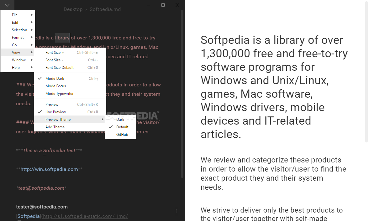Increase size with Font Size +

tap(70, 52)
